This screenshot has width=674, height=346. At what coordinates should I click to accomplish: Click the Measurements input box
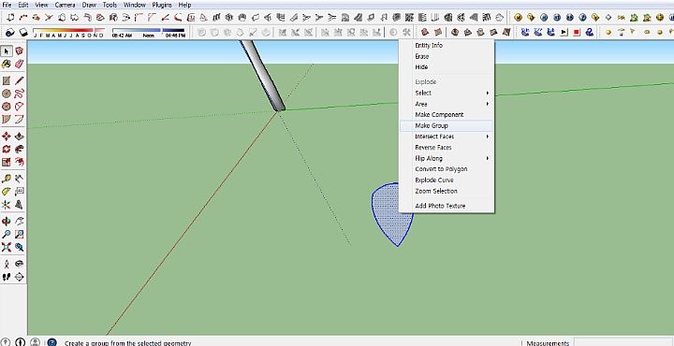point(623,342)
